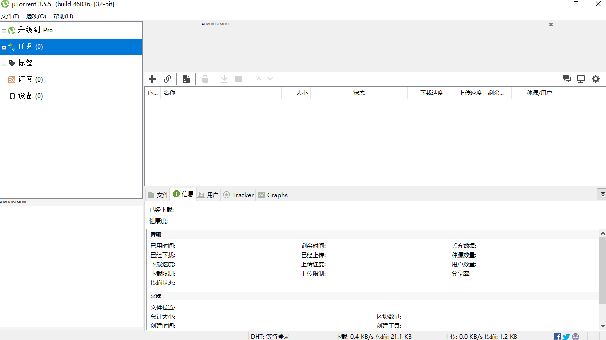Expand the 标签 category in the sidebar

point(4,62)
